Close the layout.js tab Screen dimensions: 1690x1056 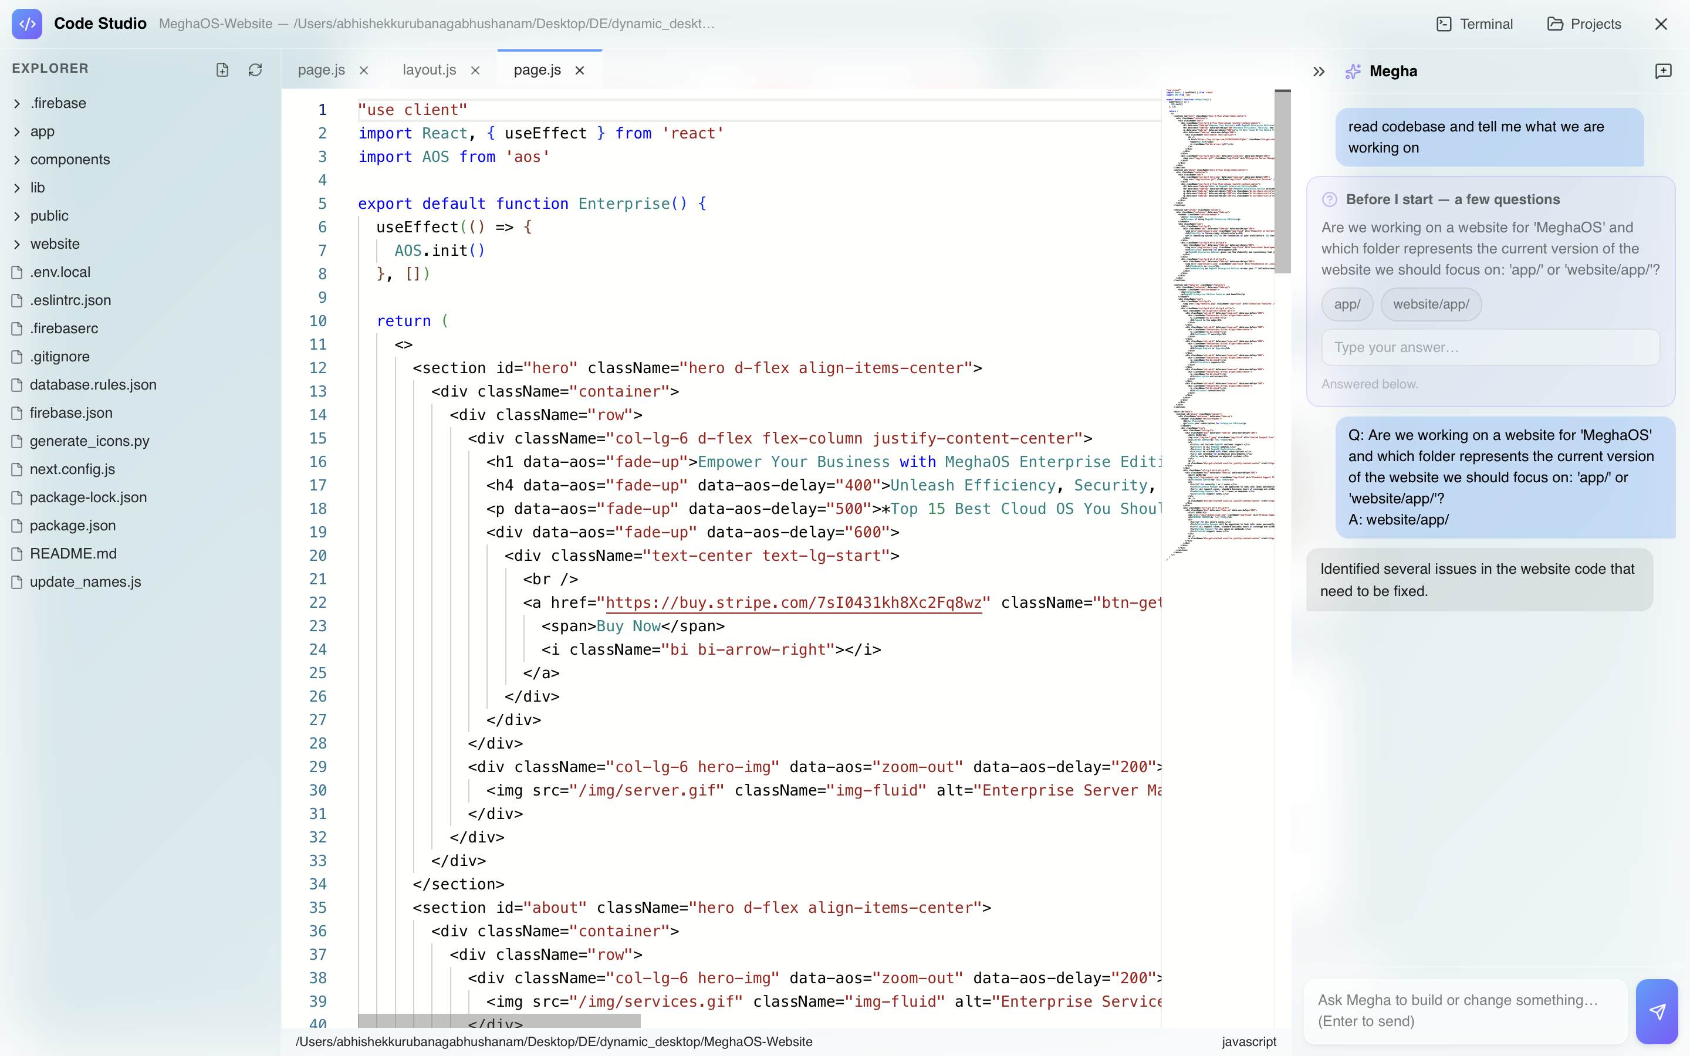(x=475, y=70)
